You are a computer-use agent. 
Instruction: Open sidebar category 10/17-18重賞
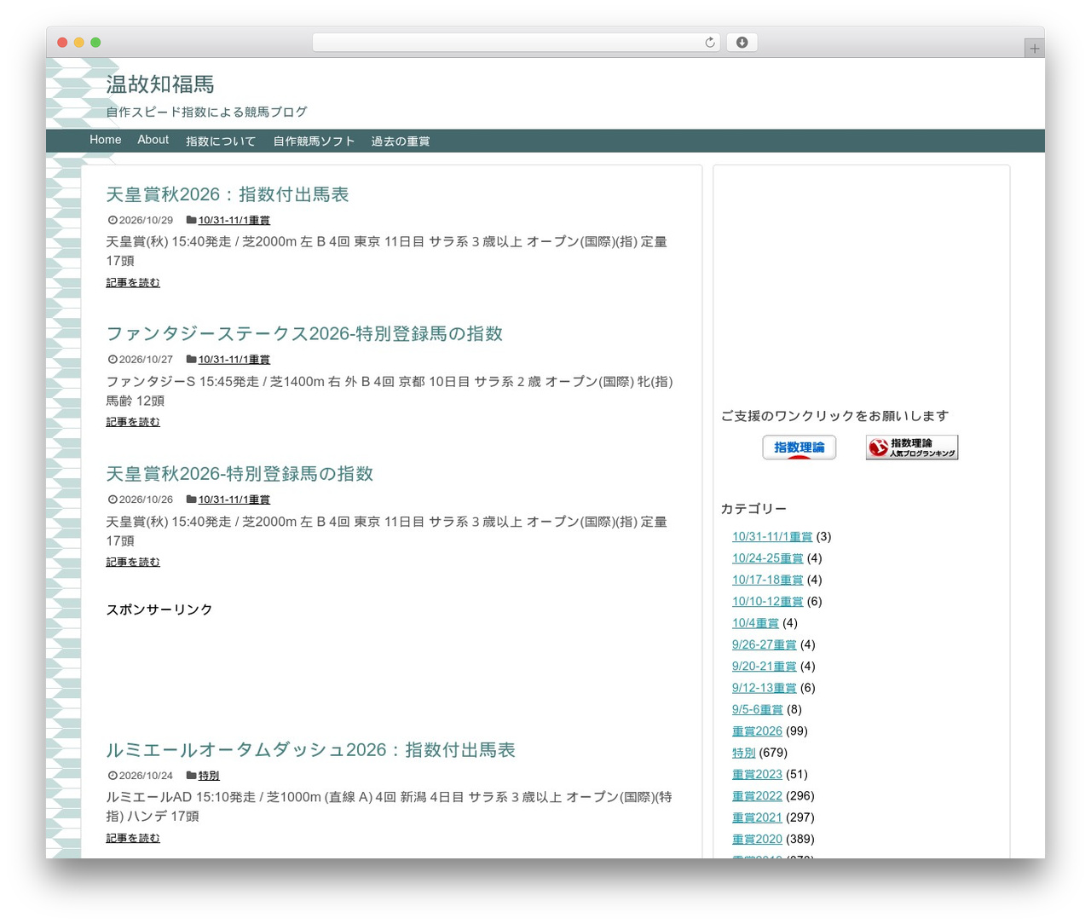[768, 580]
